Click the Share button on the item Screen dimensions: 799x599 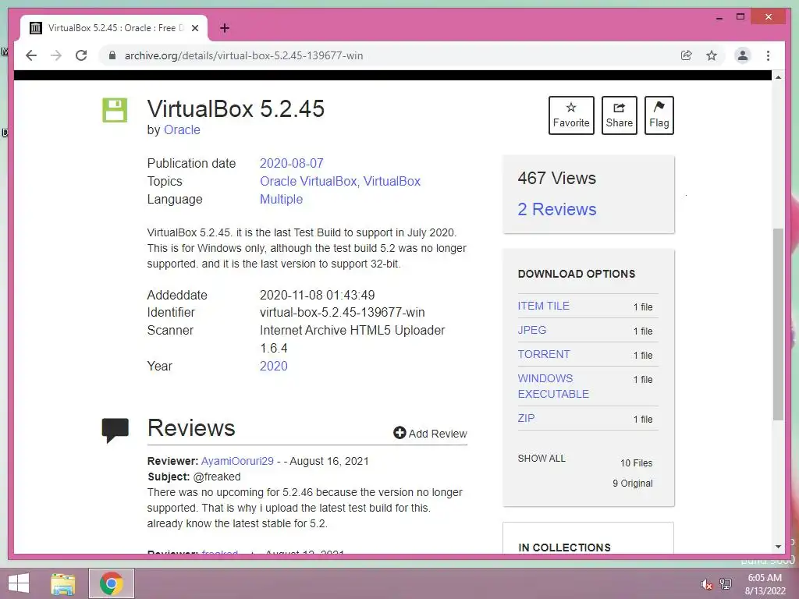pyautogui.click(x=619, y=115)
